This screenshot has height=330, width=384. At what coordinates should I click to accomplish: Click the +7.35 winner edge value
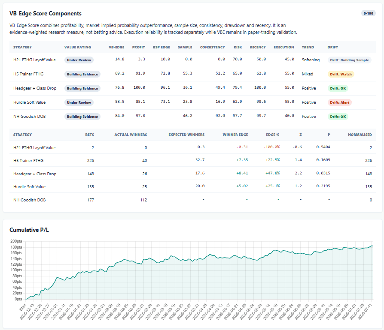pyautogui.click(x=242, y=160)
